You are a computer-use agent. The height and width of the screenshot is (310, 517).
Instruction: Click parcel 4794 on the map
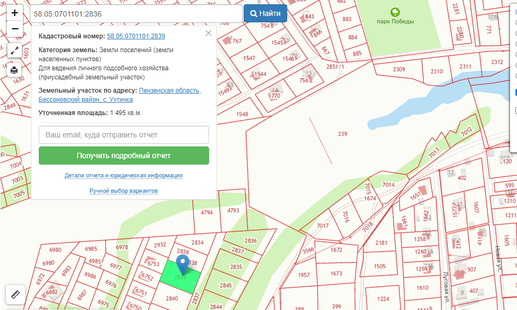coord(206,213)
